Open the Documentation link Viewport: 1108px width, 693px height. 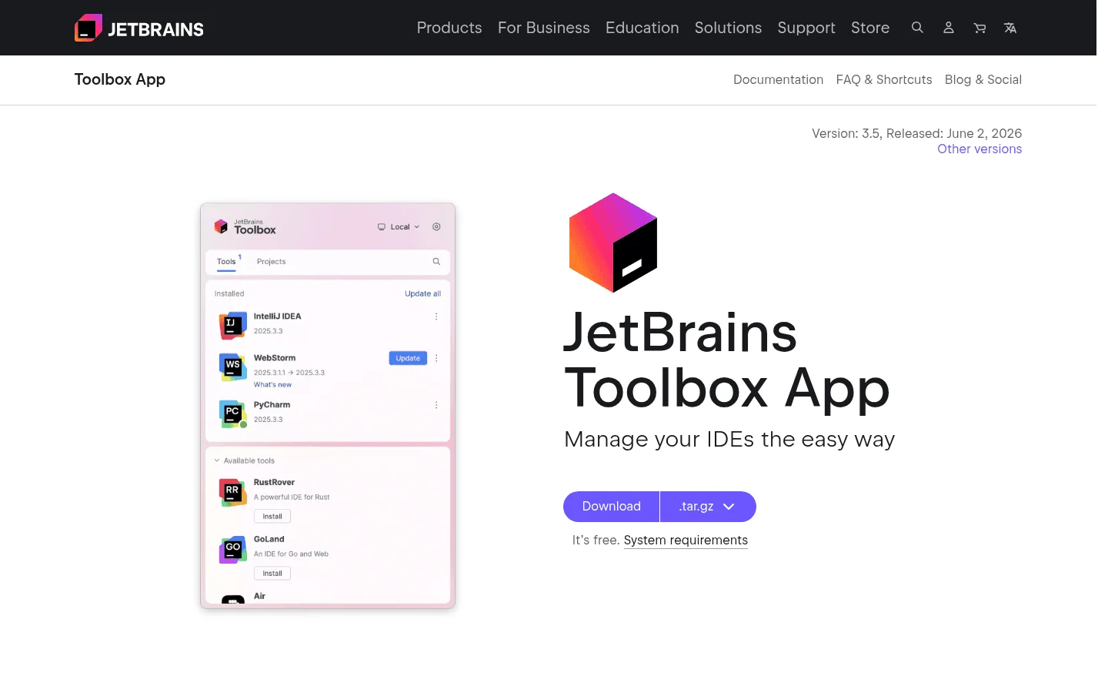tap(778, 79)
